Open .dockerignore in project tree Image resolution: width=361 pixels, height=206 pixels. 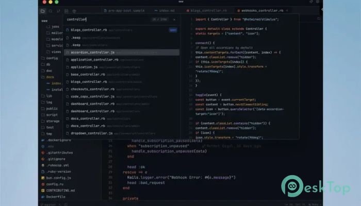59,140
